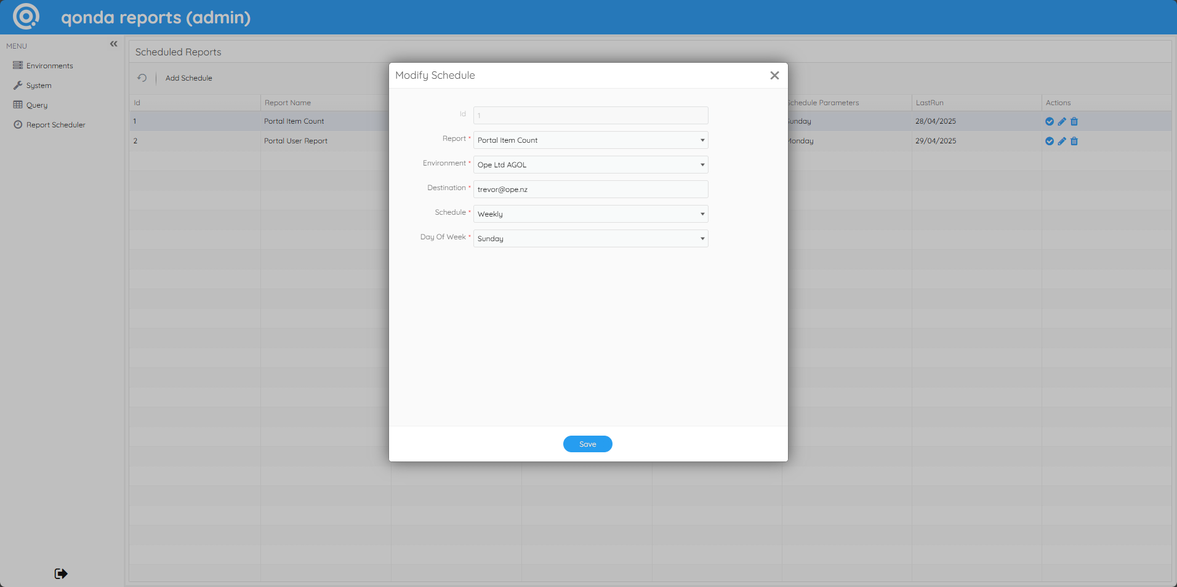Open Environments in the sidebar menu
The image size is (1177, 587).
pos(49,66)
